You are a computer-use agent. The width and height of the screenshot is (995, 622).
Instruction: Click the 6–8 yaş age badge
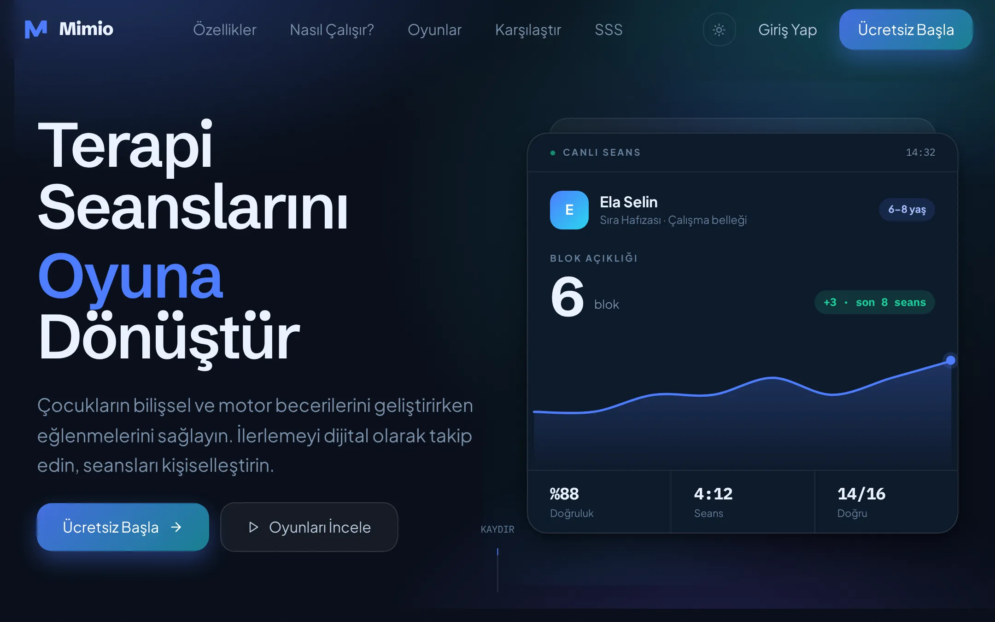907,210
